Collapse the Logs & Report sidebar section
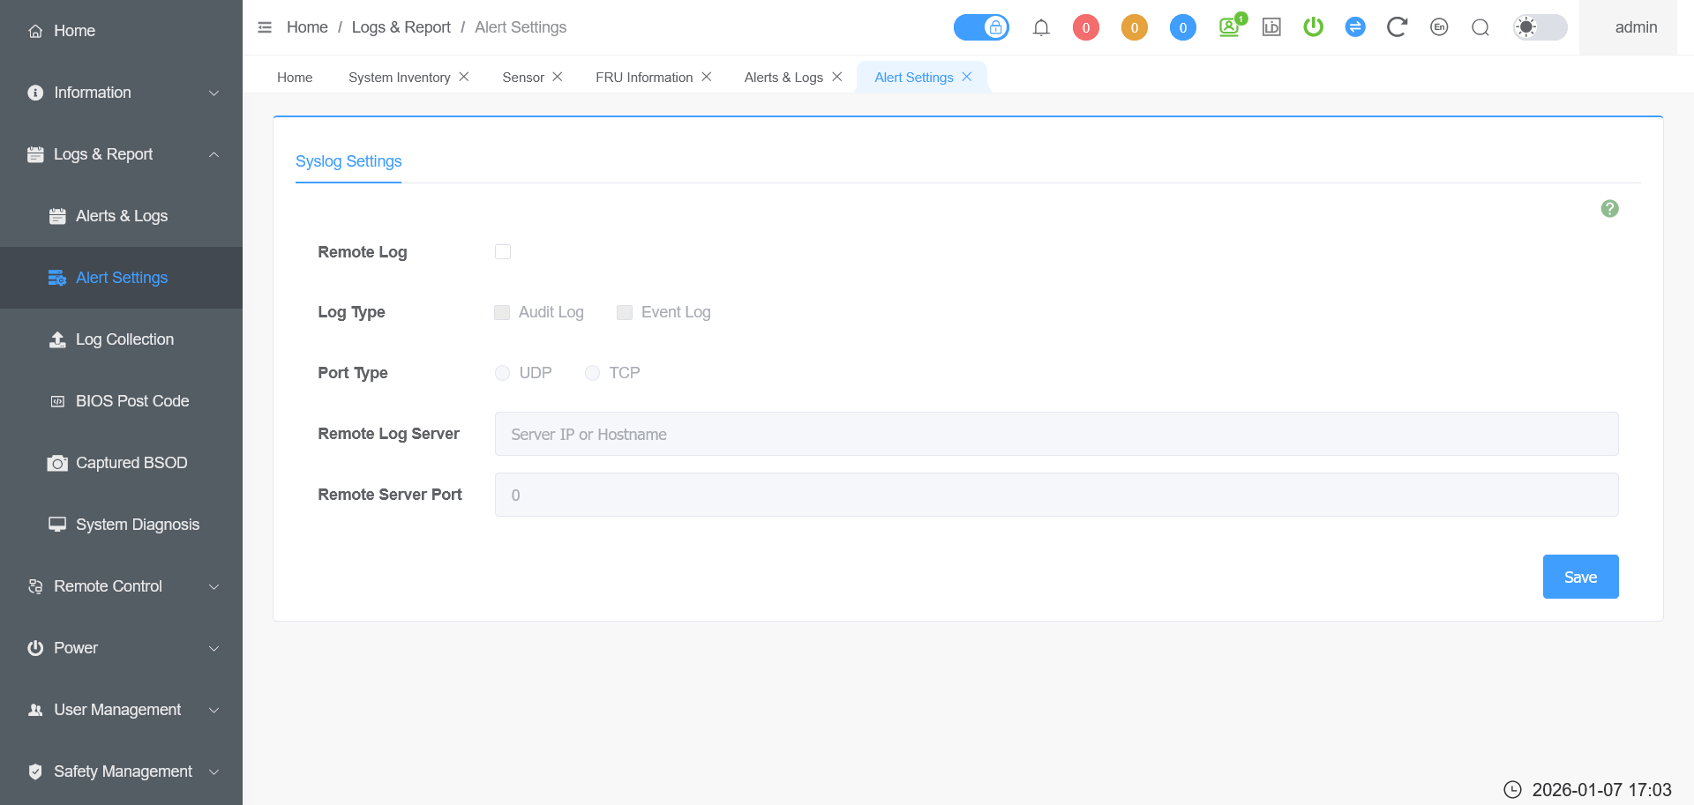The image size is (1694, 805). (121, 154)
